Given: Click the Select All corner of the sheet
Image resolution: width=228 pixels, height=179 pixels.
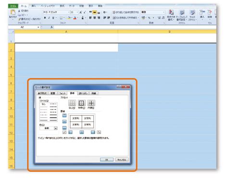Looking at the screenshot, I should (x=12, y=31).
